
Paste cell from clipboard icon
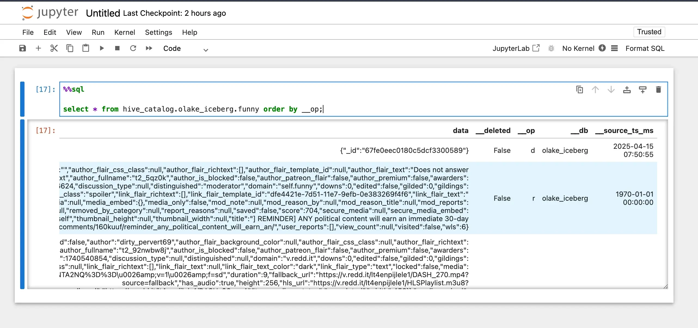tap(85, 48)
